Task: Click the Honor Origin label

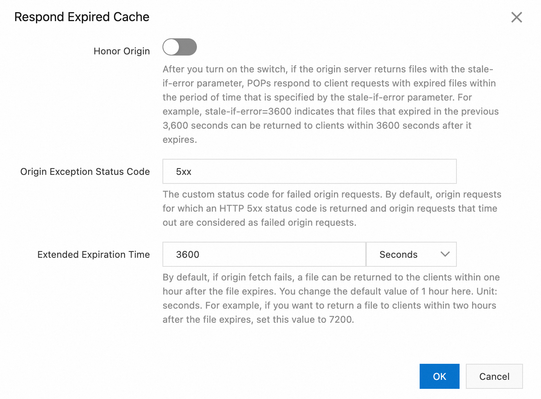Action: pyautogui.click(x=122, y=51)
